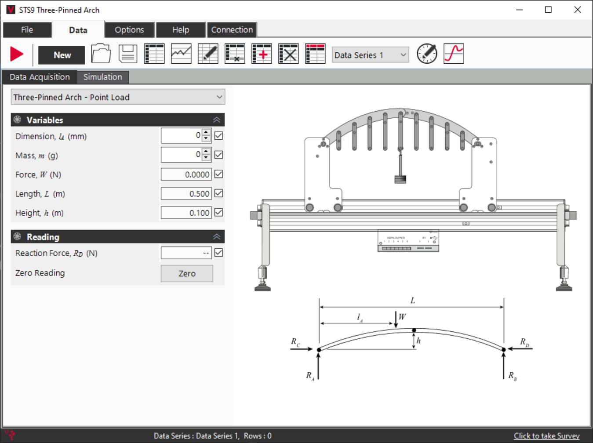The image size is (593, 443).
Task: Start data acquisition with the play button
Action: [x=16, y=54]
